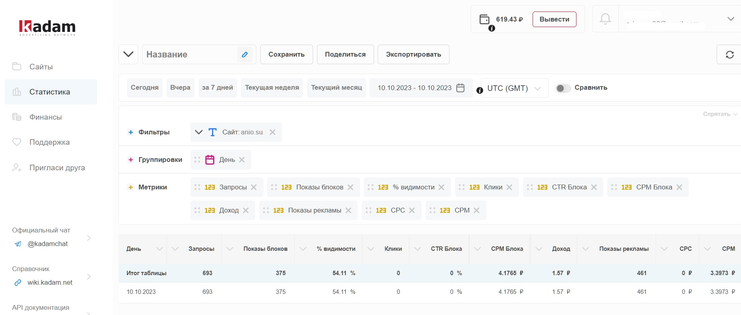Remove the Клики metric

pos(509,187)
